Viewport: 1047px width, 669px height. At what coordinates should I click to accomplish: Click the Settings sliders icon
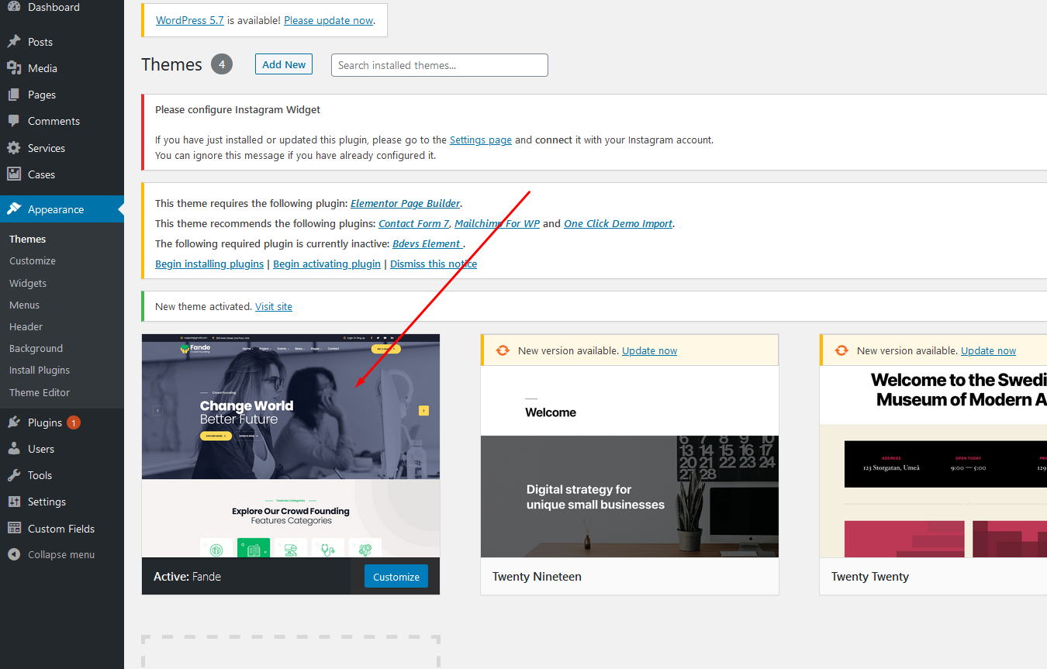pos(14,502)
